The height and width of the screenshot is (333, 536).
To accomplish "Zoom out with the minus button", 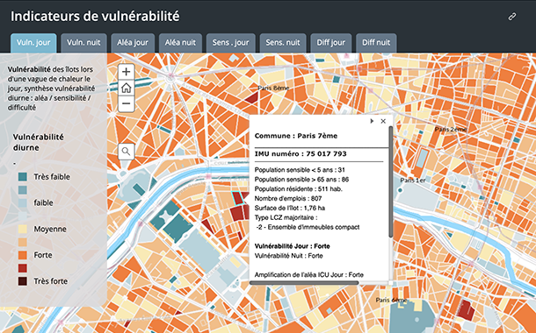I will point(127,103).
